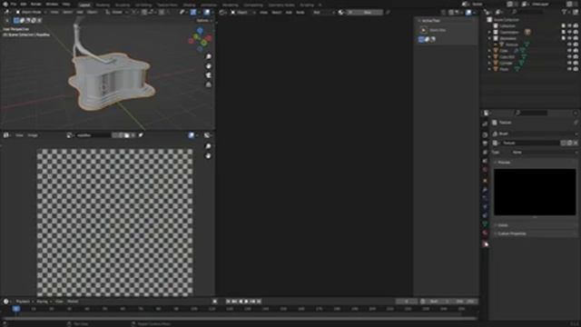Click the black texture preview thumbnail

click(x=535, y=192)
